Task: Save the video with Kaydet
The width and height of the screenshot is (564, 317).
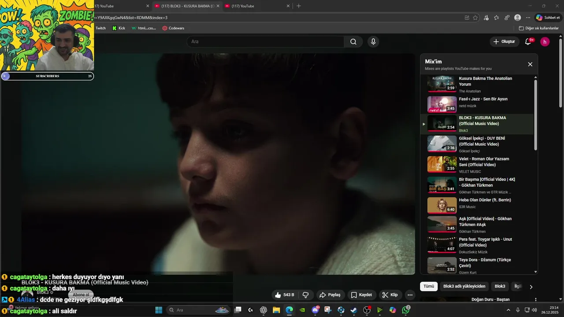Action: click(361, 295)
